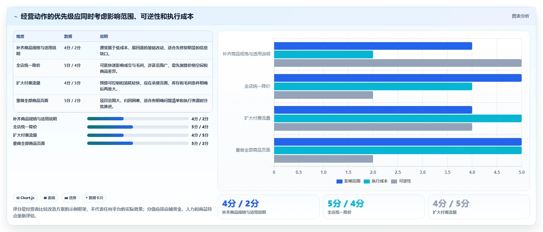
Task: Click the 数据 table column header
Action: [68, 37]
